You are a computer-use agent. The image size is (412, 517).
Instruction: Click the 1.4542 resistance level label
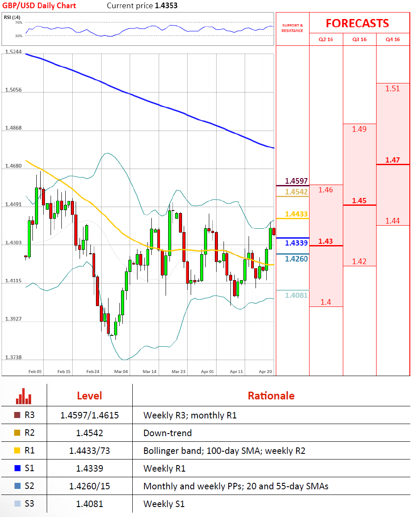296,192
